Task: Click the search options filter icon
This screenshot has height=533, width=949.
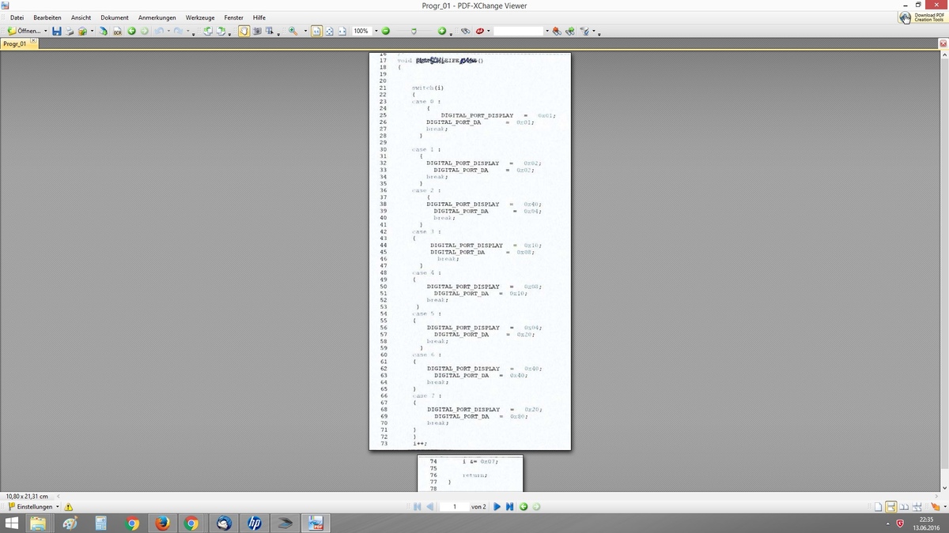Action: tap(584, 31)
